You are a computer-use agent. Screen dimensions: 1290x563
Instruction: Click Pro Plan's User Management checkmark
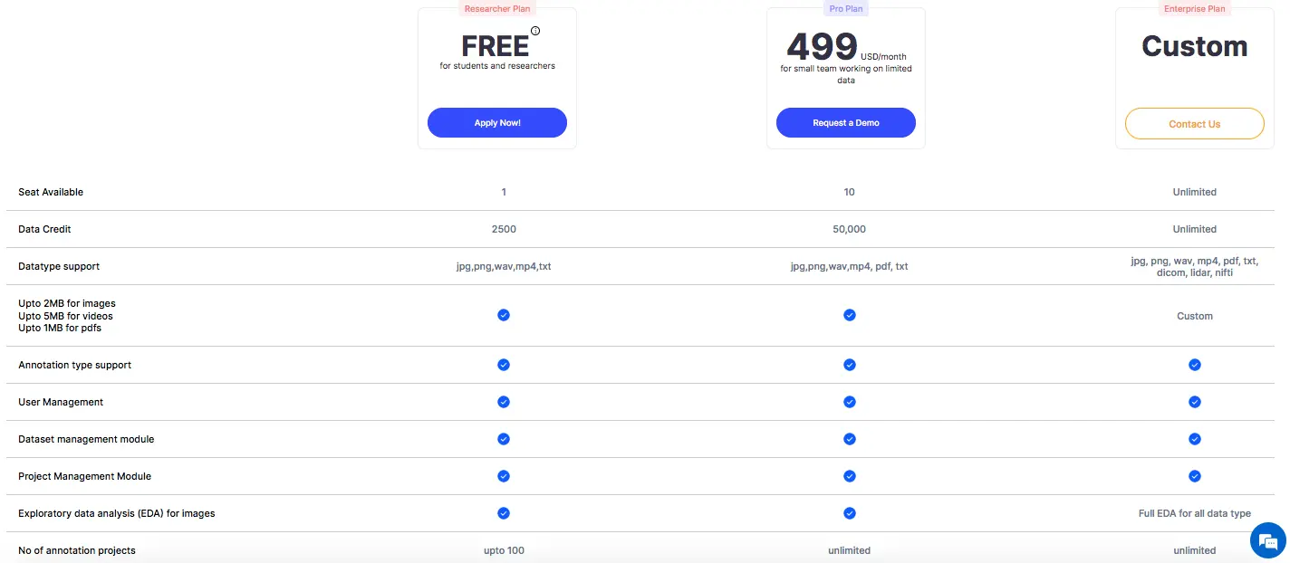(849, 402)
